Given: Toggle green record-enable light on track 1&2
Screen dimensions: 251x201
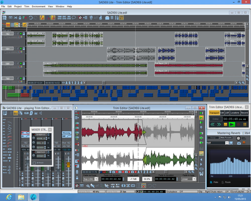Looking at the screenshot, I should point(21,34).
